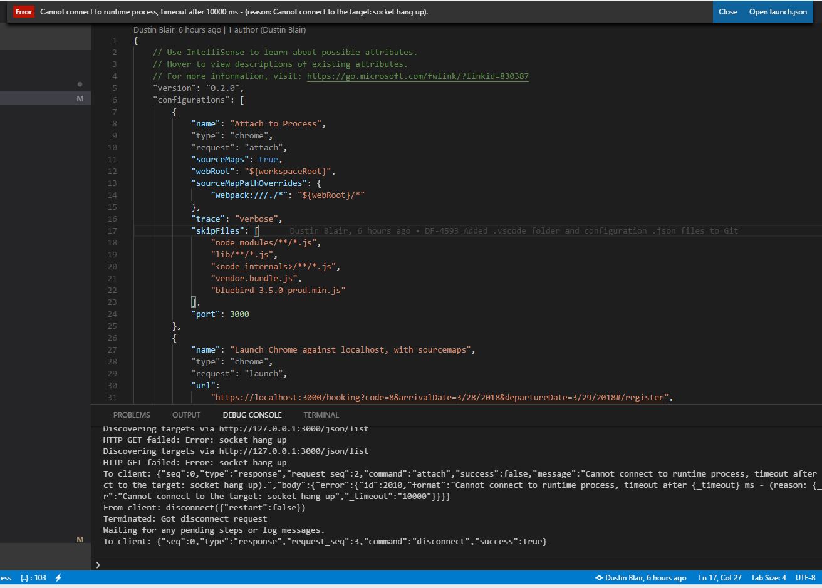The image size is (822, 588).
Task: Click Ln 17, Col 27 to go to line
Action: pyautogui.click(x=719, y=577)
